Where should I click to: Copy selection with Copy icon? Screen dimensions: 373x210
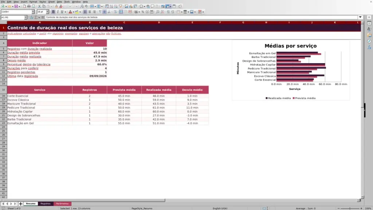pos(44,6)
